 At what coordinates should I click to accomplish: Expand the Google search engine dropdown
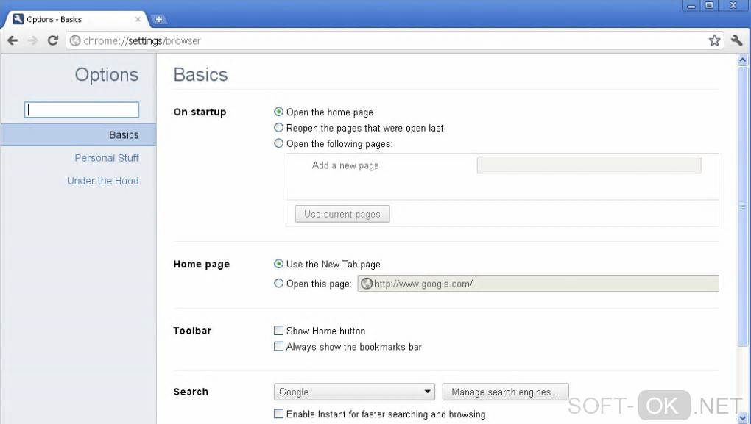[354, 392]
